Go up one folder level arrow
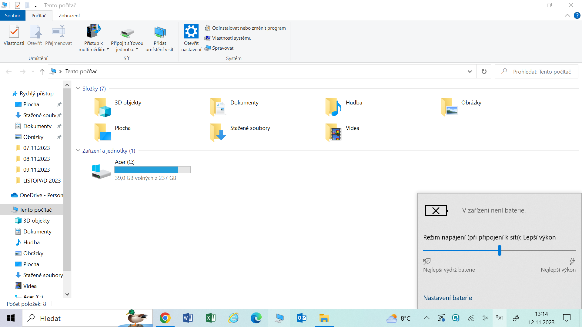The height and width of the screenshot is (327, 582). [x=42, y=72]
